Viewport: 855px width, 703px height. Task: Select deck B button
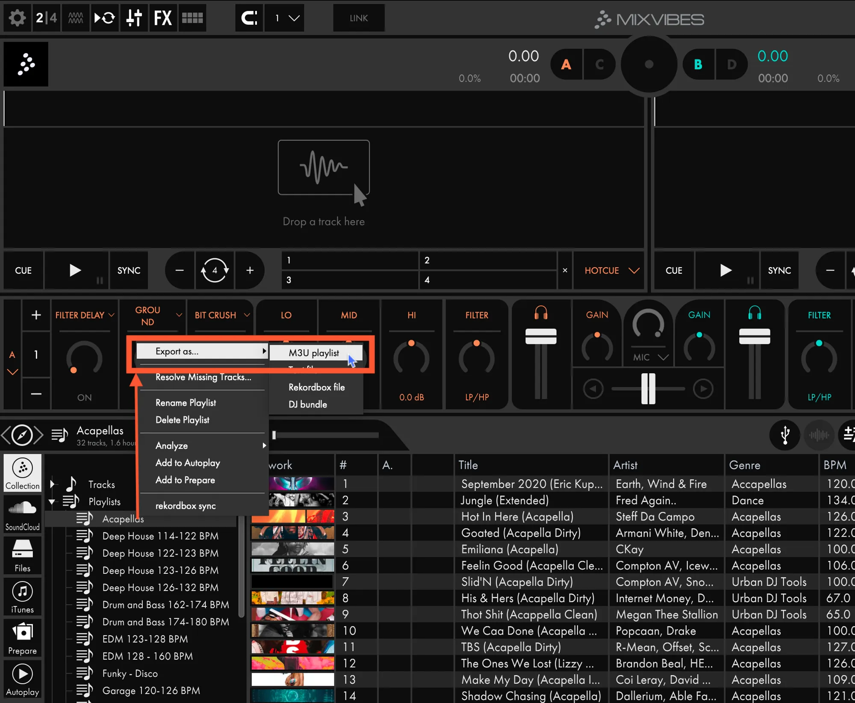pyautogui.click(x=698, y=64)
